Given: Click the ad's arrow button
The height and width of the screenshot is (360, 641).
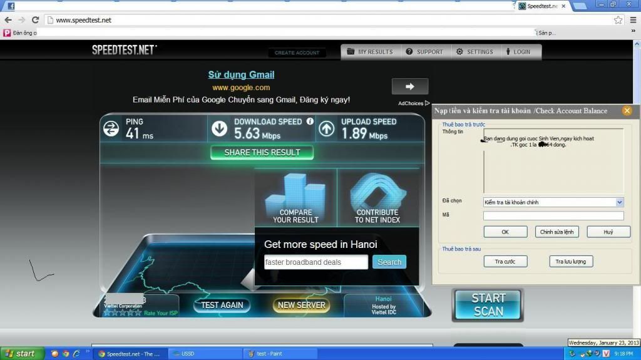Looking at the screenshot, I should tap(410, 86).
